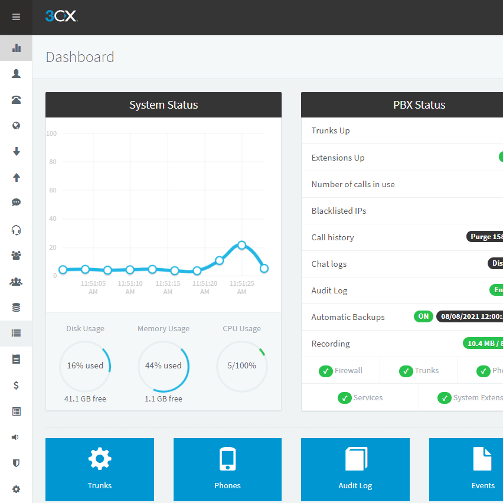503x503 pixels.
Task: Open the Audit Log blue tile
Action: click(355, 469)
